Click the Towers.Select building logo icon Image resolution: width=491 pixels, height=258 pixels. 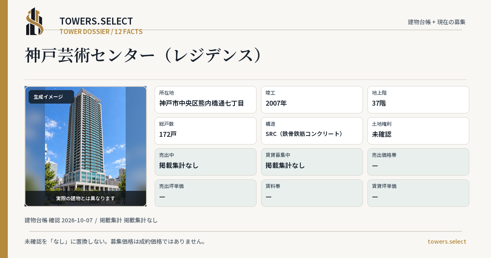click(x=35, y=21)
